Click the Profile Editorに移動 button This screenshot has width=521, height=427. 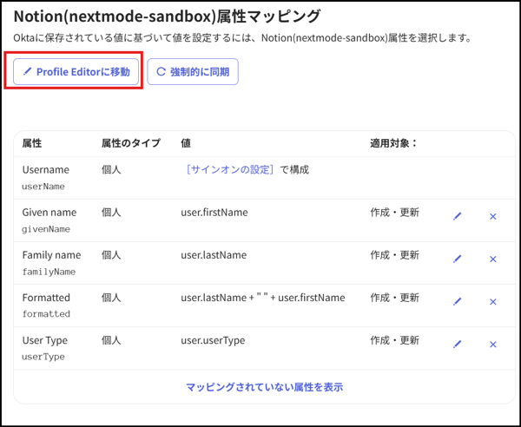pos(76,72)
